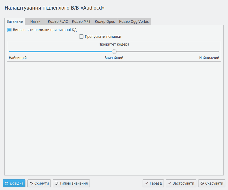
Task: Show the Кодер Ogg Vorbis tab
Action: point(134,21)
